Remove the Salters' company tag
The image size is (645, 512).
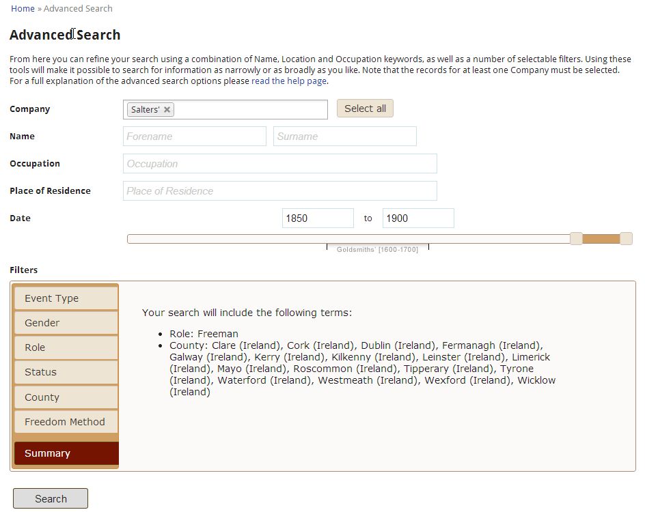point(167,110)
